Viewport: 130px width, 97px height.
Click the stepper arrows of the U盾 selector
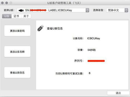pos(87,10)
